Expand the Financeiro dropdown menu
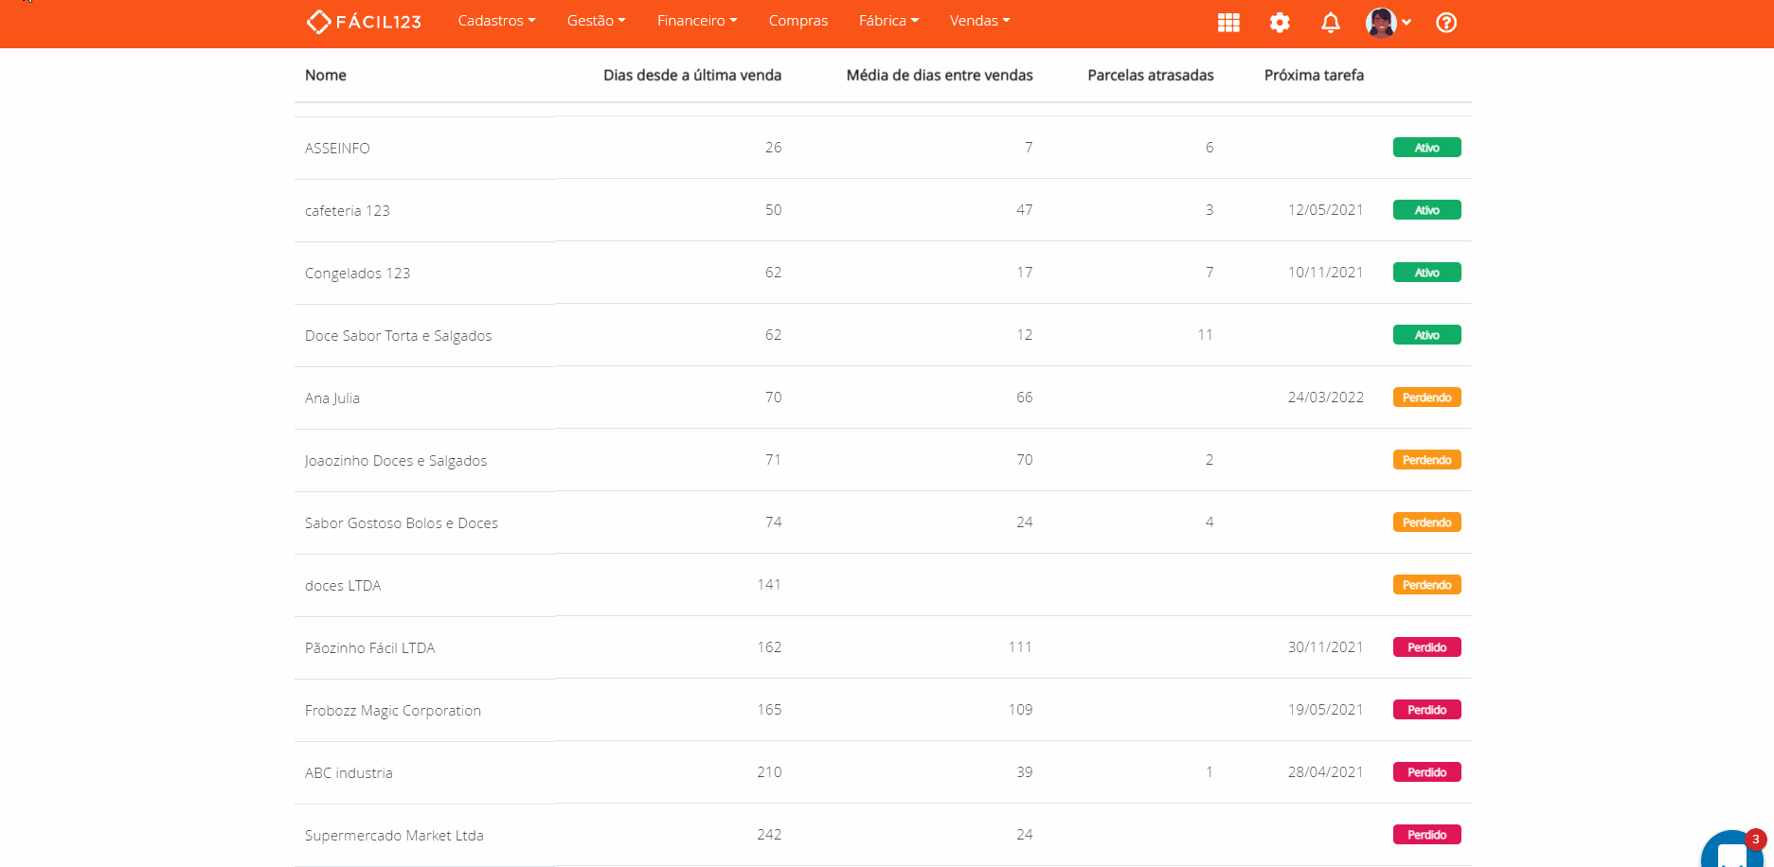1774x867 pixels. point(696,21)
